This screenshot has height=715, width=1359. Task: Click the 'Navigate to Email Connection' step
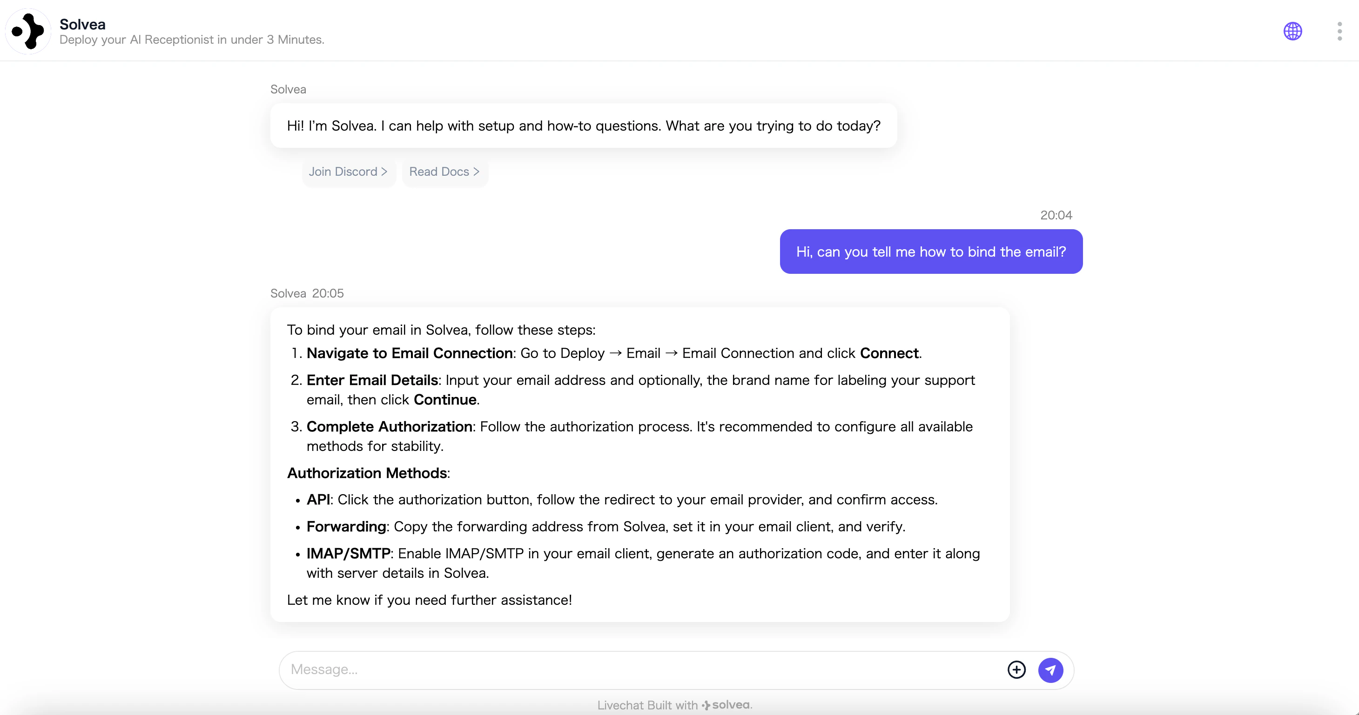click(614, 353)
